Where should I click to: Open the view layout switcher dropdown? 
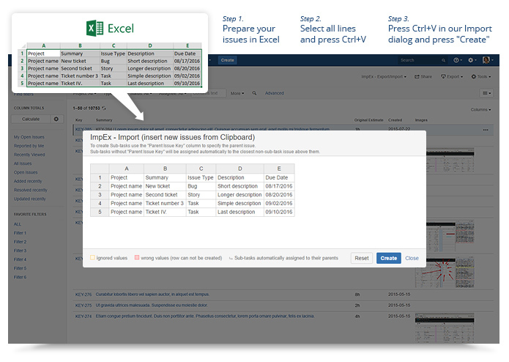coord(486,93)
